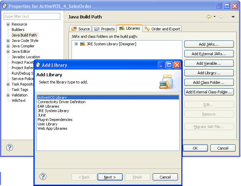The width and height of the screenshot is (241, 186).
Task: Click the Add External Class Folder... button
Action: coord(209,92)
